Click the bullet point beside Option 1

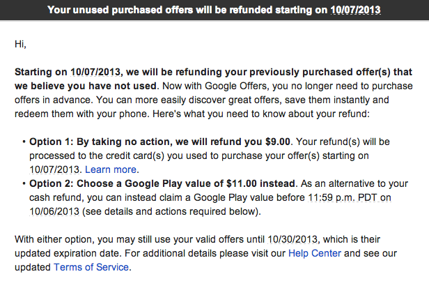(24, 142)
